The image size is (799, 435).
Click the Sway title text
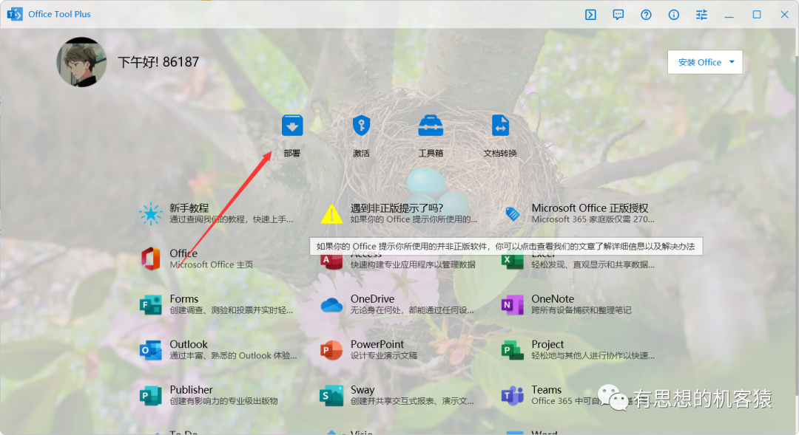tap(363, 390)
